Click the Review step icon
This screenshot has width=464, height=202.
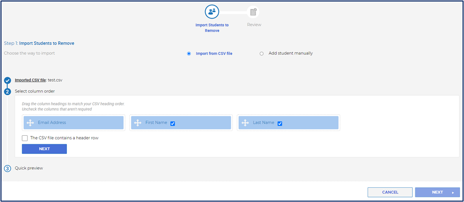pos(253,12)
